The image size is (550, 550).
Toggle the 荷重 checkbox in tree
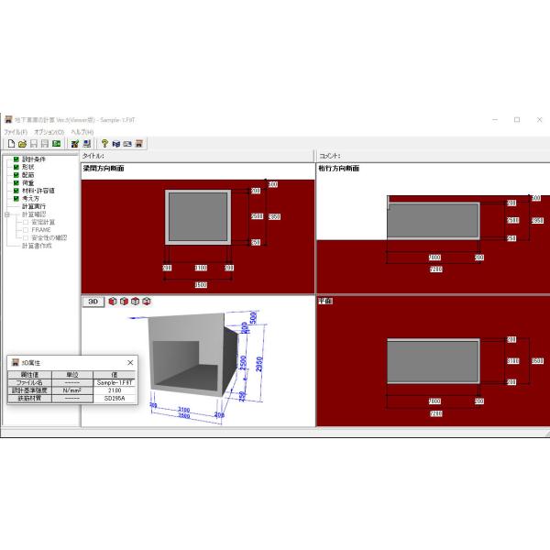click(x=16, y=183)
